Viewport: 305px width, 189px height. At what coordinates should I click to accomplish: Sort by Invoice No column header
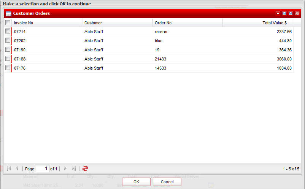(x=47, y=23)
